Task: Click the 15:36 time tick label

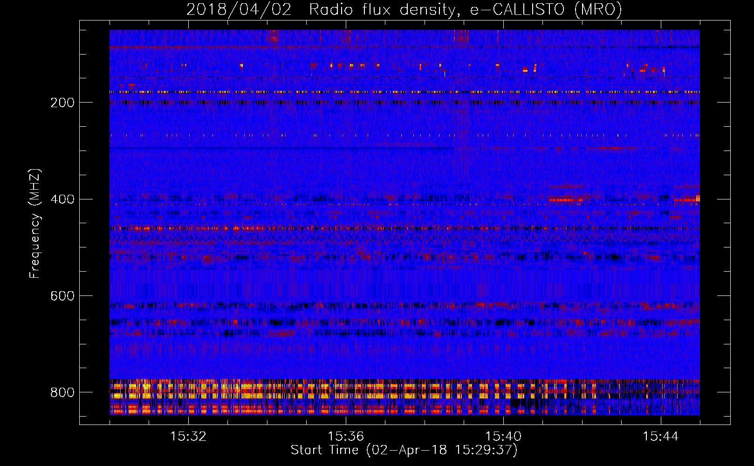Action: click(x=346, y=437)
